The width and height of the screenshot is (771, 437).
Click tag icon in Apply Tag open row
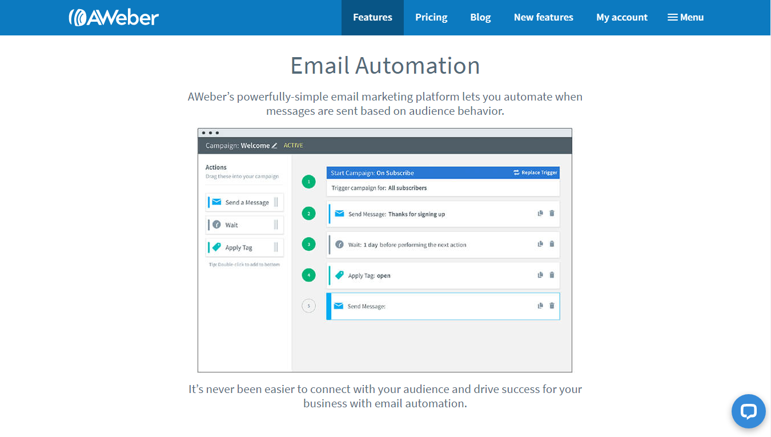tap(339, 275)
